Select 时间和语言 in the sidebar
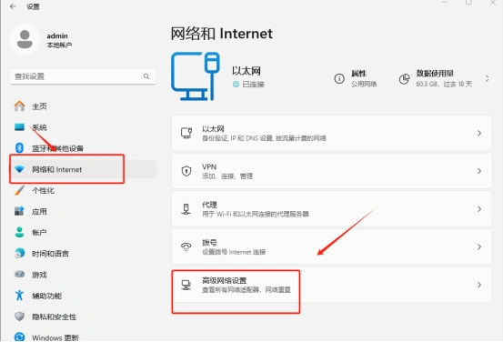This screenshot has height=342, width=503. point(83,254)
